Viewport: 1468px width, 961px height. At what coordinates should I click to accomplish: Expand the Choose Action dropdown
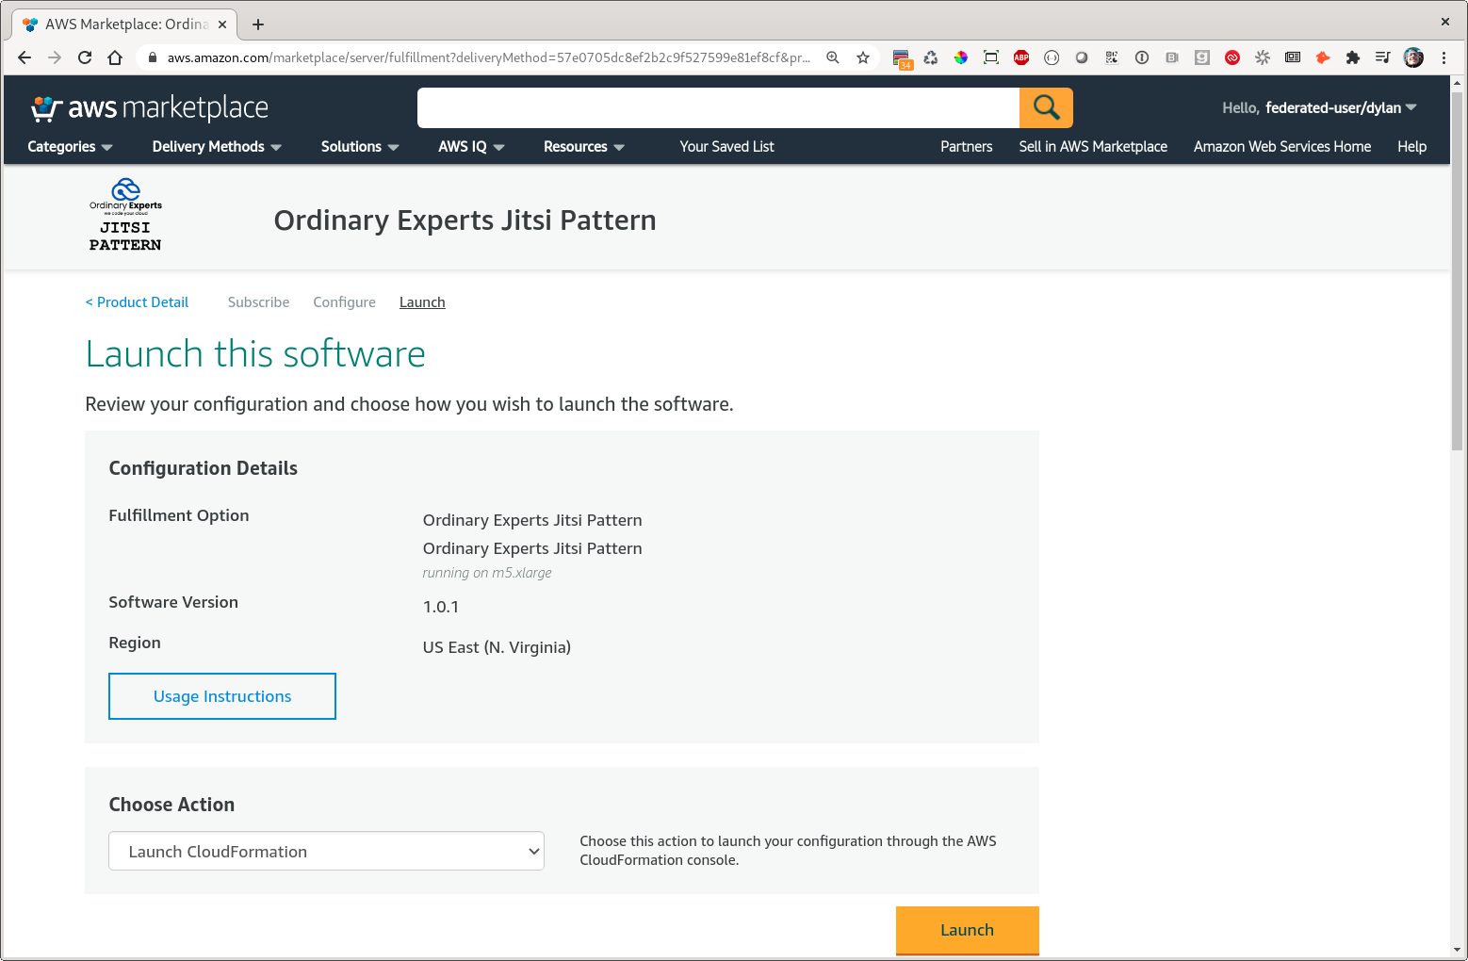(326, 851)
